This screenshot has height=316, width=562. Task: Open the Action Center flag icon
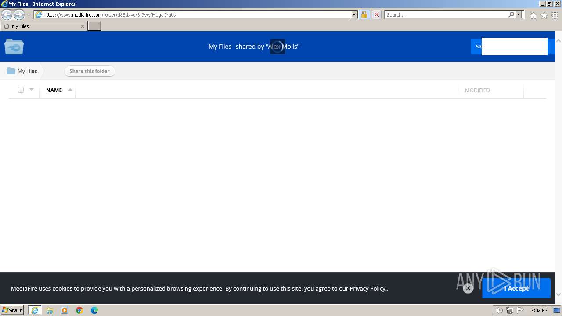pyautogui.click(x=520, y=310)
